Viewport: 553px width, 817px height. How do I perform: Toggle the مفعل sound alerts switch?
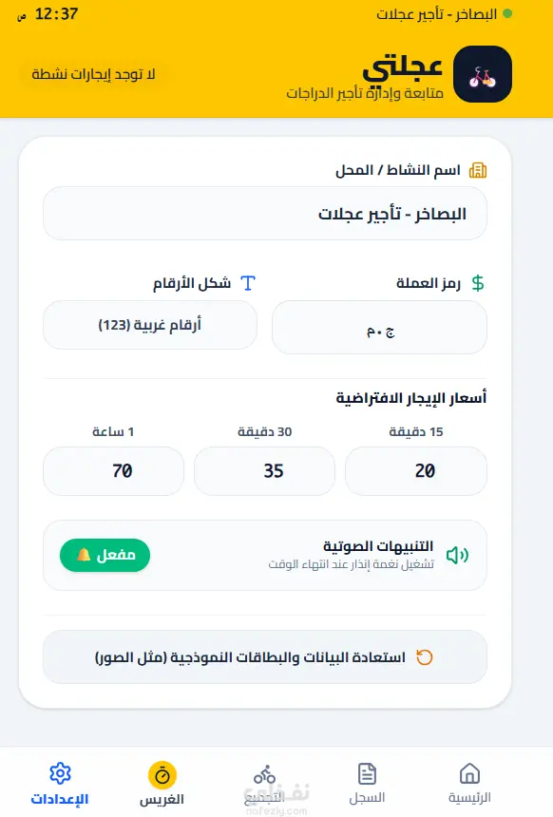coord(105,556)
